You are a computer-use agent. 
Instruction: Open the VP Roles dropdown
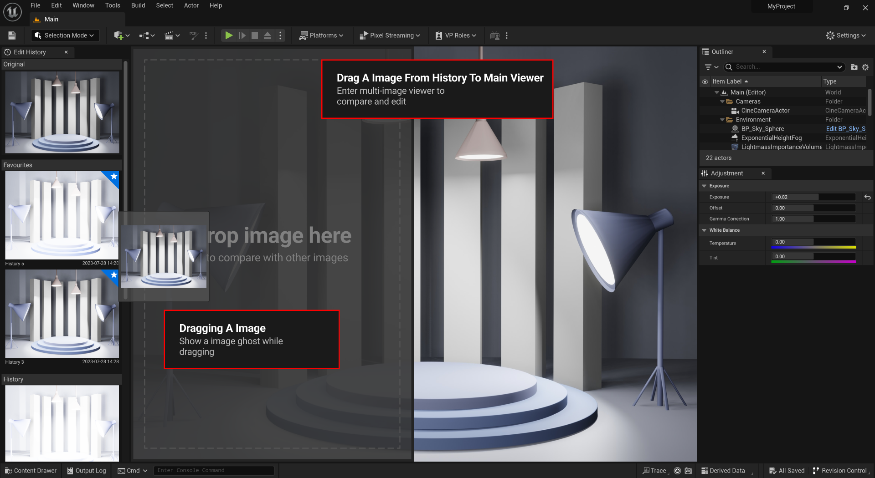pyautogui.click(x=456, y=36)
